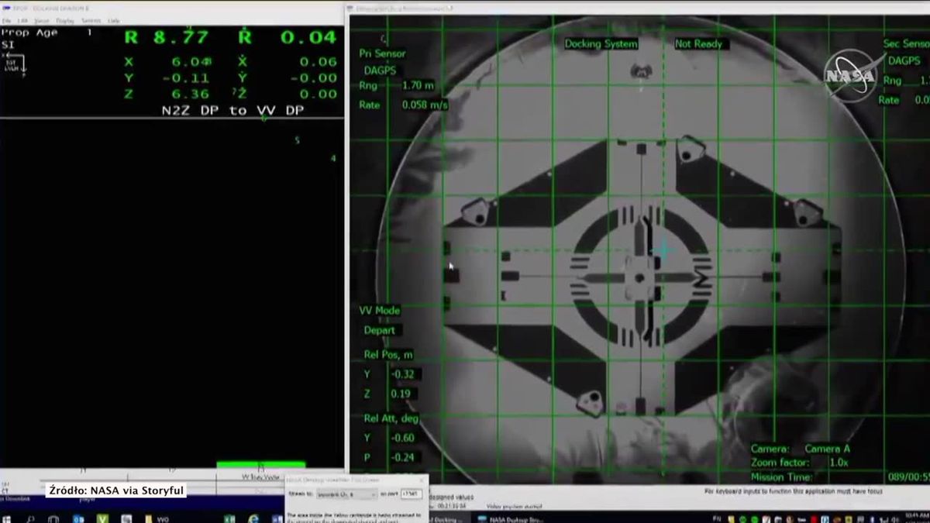This screenshot has width=930, height=523.
Task: Expand the 'Stream to' dropdown
Action: pos(346,494)
